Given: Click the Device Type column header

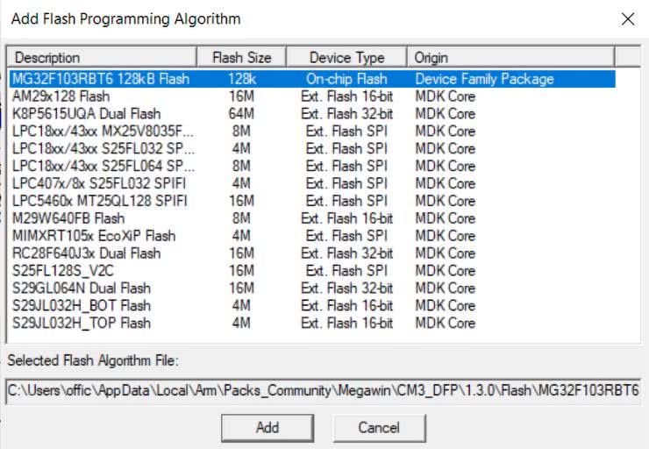Looking at the screenshot, I should (346, 58).
